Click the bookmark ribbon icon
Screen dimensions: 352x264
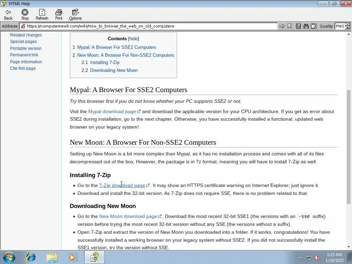(289, 26)
